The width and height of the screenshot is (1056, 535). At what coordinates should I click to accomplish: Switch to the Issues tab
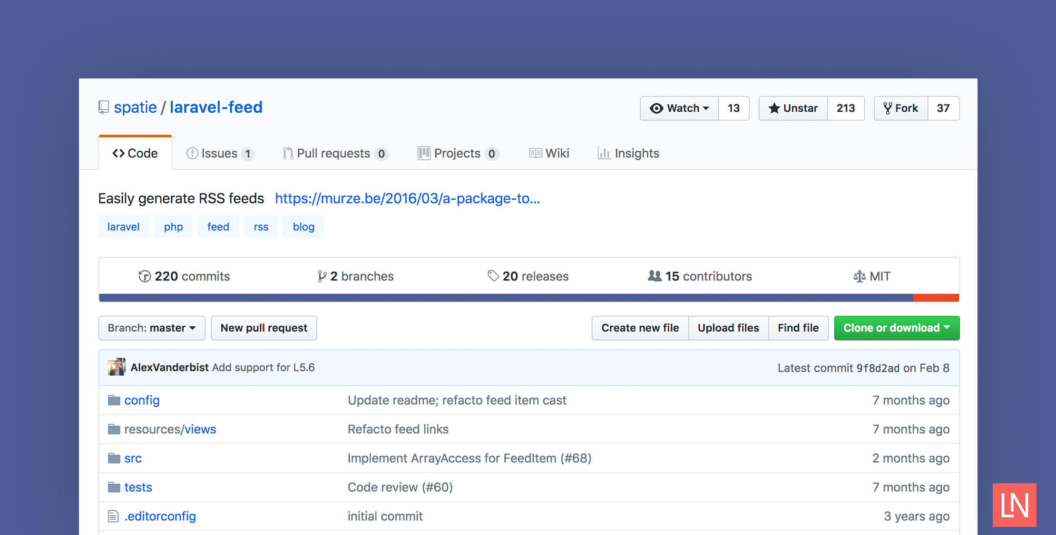pyautogui.click(x=219, y=153)
